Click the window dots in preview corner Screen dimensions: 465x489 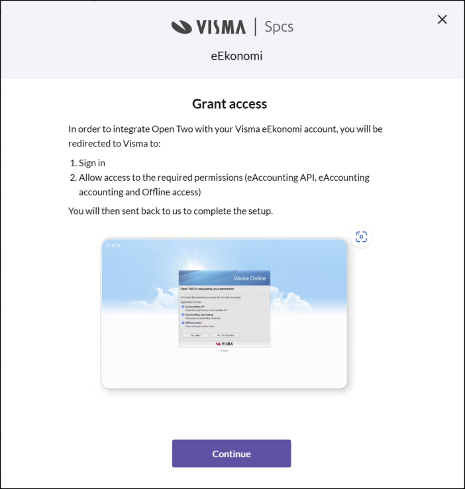[x=113, y=245]
